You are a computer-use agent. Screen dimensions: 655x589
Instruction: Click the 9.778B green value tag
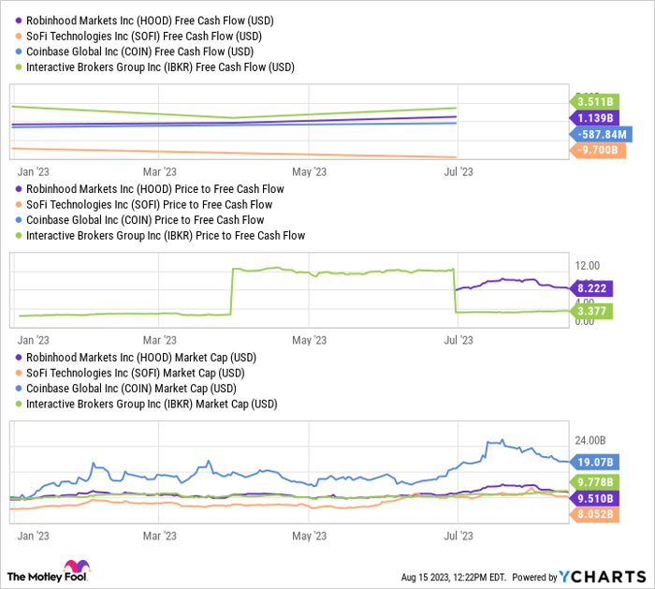click(594, 482)
